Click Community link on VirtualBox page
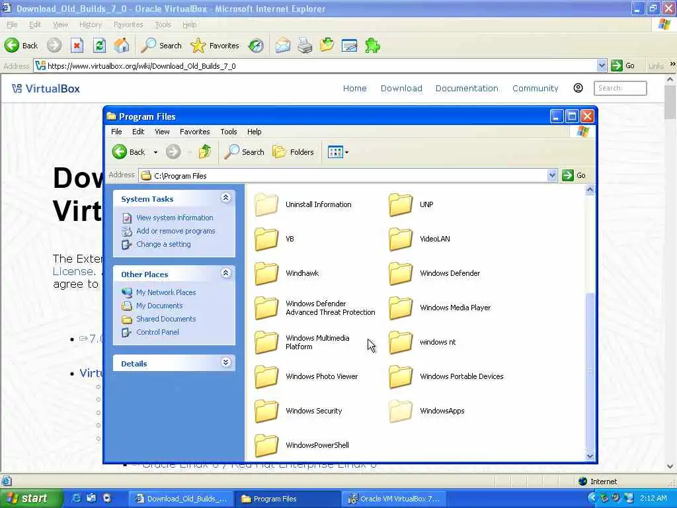 click(535, 88)
